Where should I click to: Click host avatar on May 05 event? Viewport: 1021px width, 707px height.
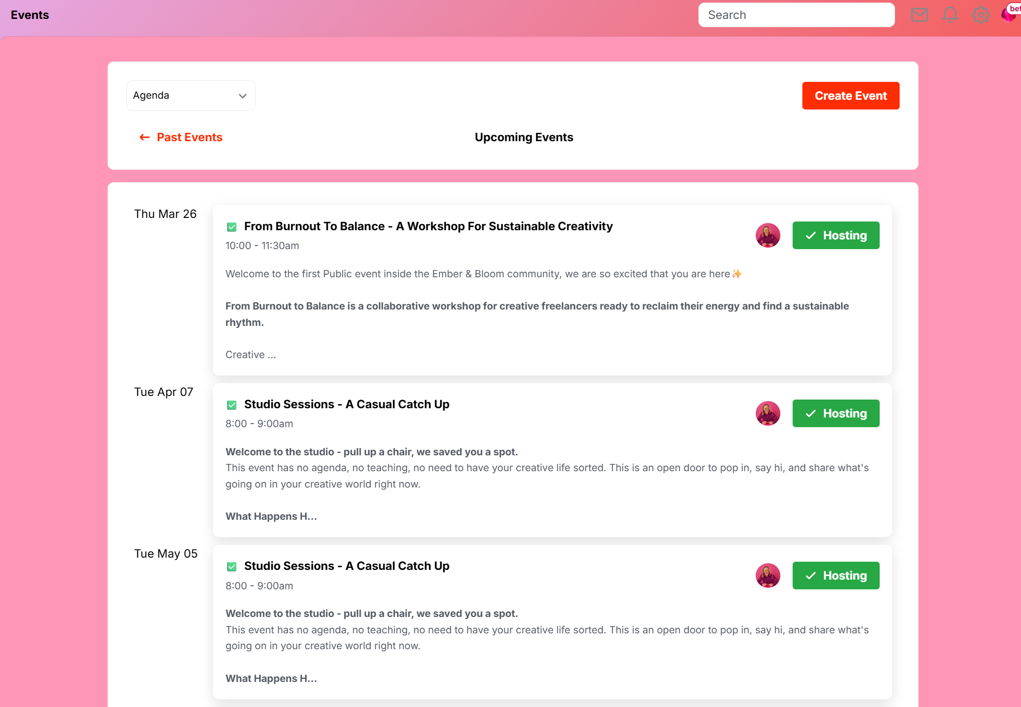pyautogui.click(x=768, y=576)
